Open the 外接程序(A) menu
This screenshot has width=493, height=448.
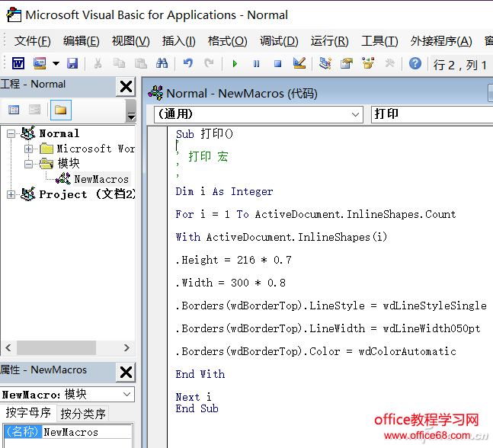tap(441, 41)
